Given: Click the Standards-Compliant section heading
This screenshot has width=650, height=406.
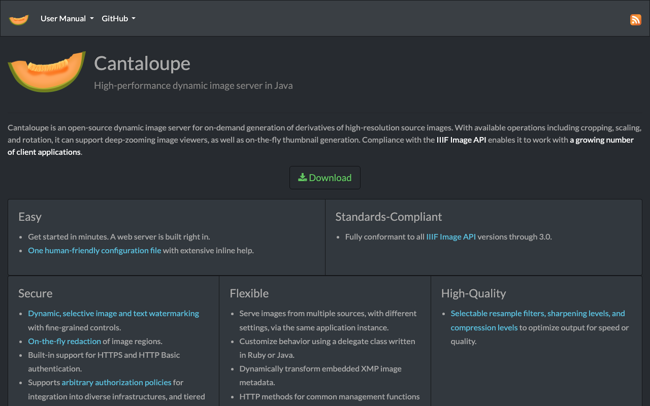Looking at the screenshot, I should (x=388, y=217).
